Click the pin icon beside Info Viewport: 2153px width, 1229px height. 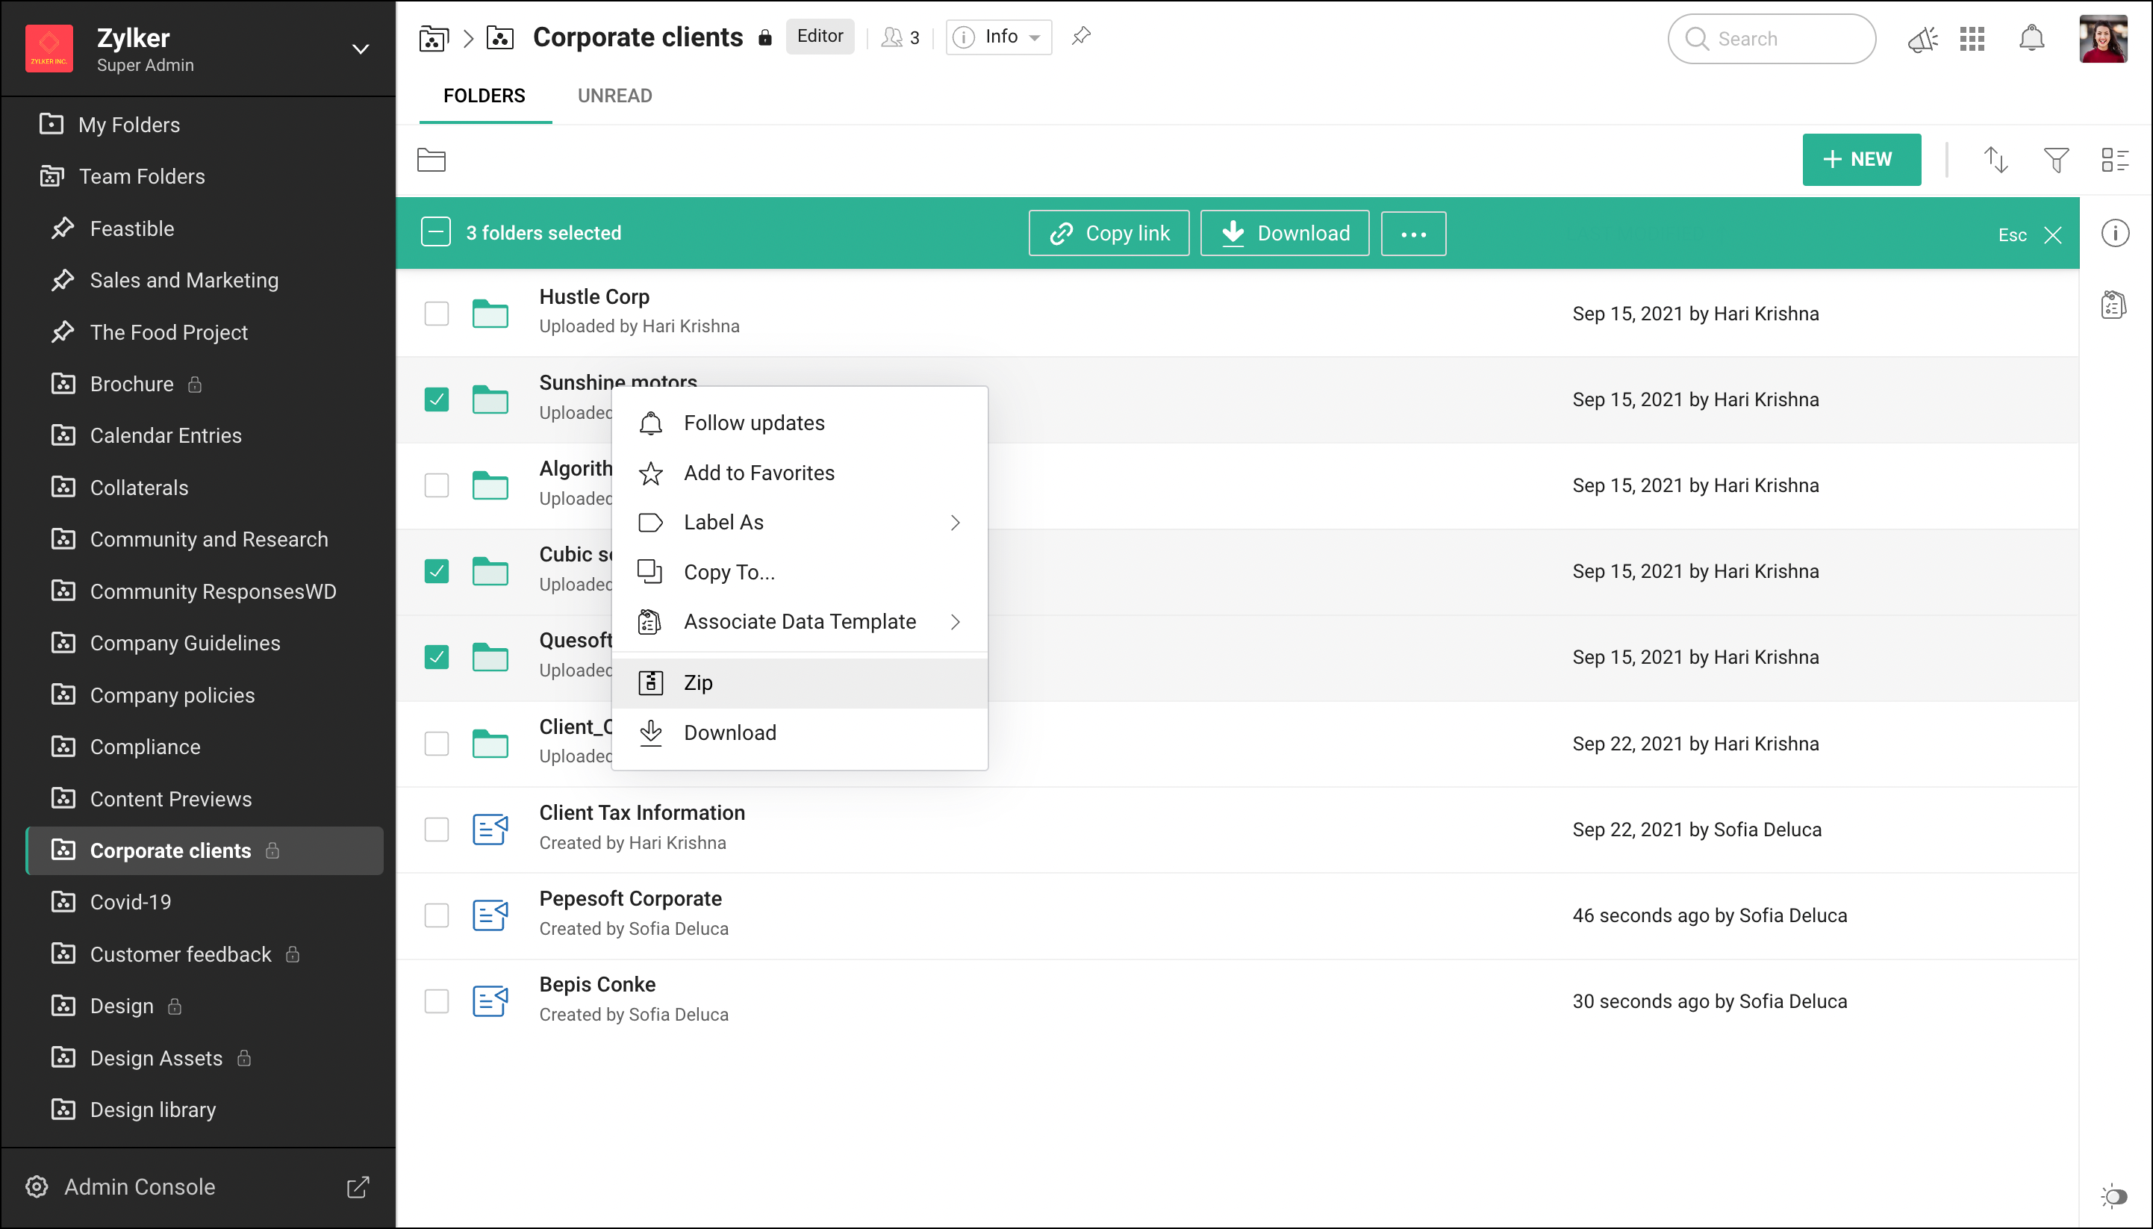[1081, 37]
